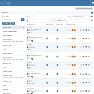
Task: Select the Contact Name / Email filter
Action: pyautogui.click(x=10, y=31)
